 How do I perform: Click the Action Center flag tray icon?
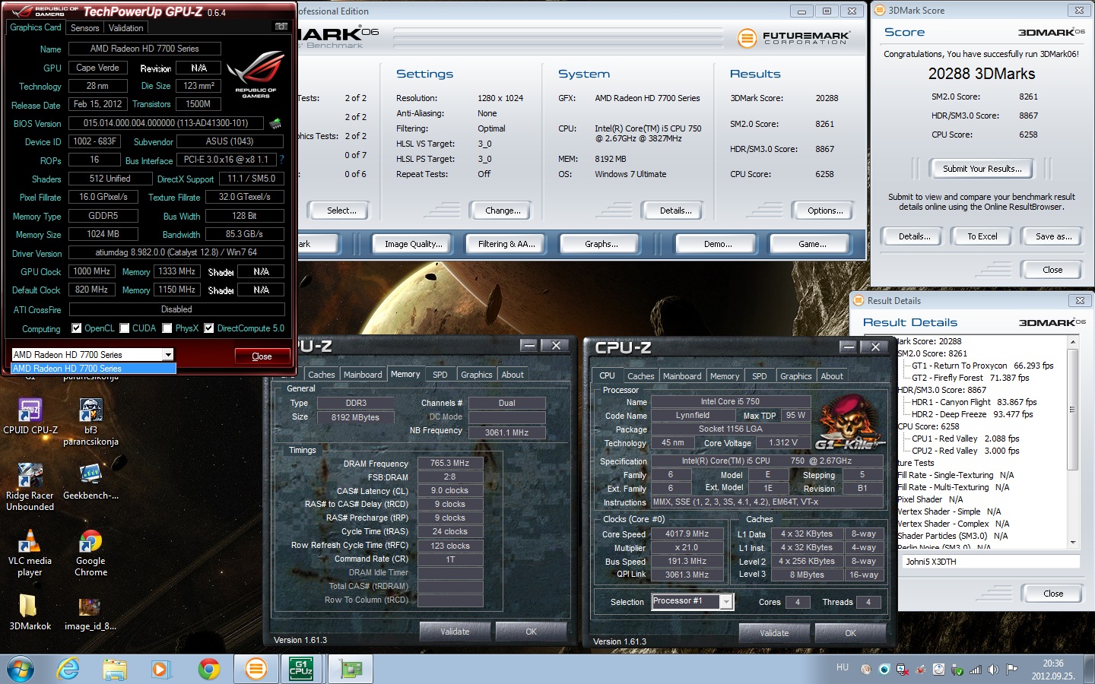1011,670
